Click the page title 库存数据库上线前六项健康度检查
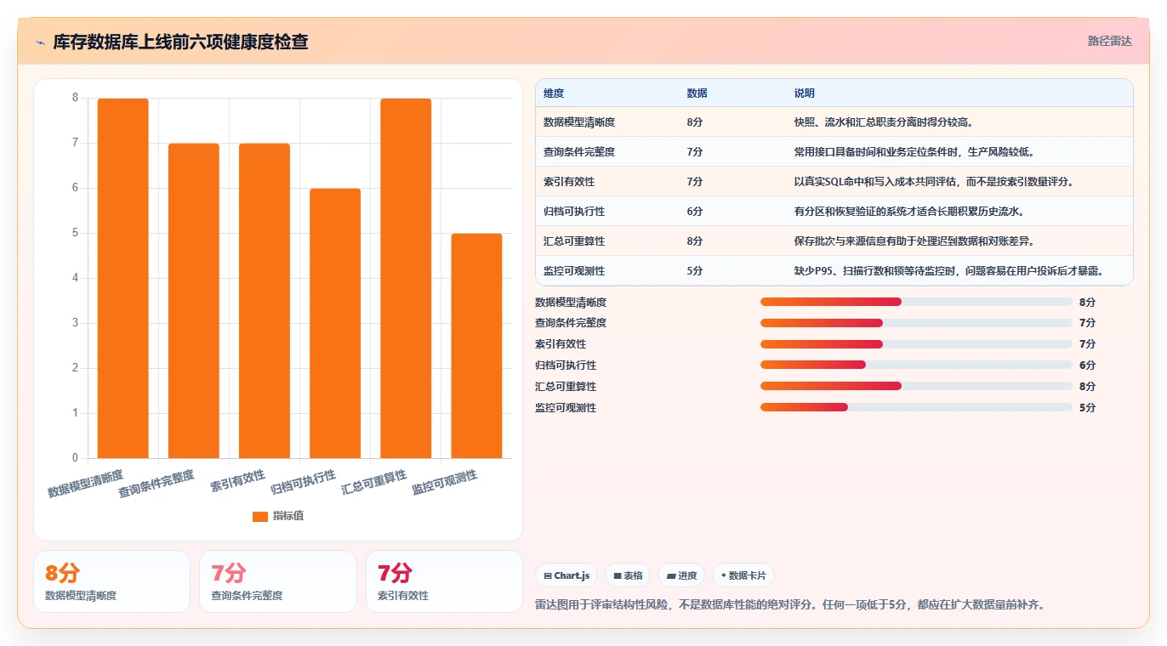 [x=180, y=42]
